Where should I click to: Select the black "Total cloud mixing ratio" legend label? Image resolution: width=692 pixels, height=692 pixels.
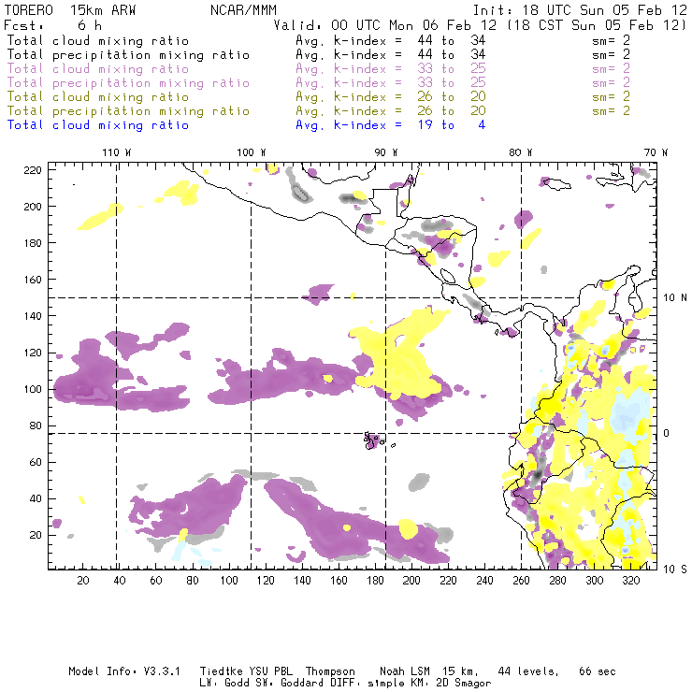coord(98,40)
